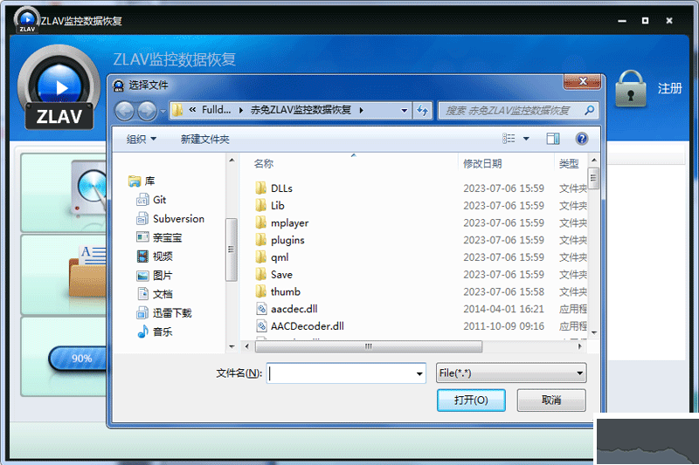Select the Subversion library
Image resolution: width=699 pixels, height=465 pixels.
click(x=170, y=218)
